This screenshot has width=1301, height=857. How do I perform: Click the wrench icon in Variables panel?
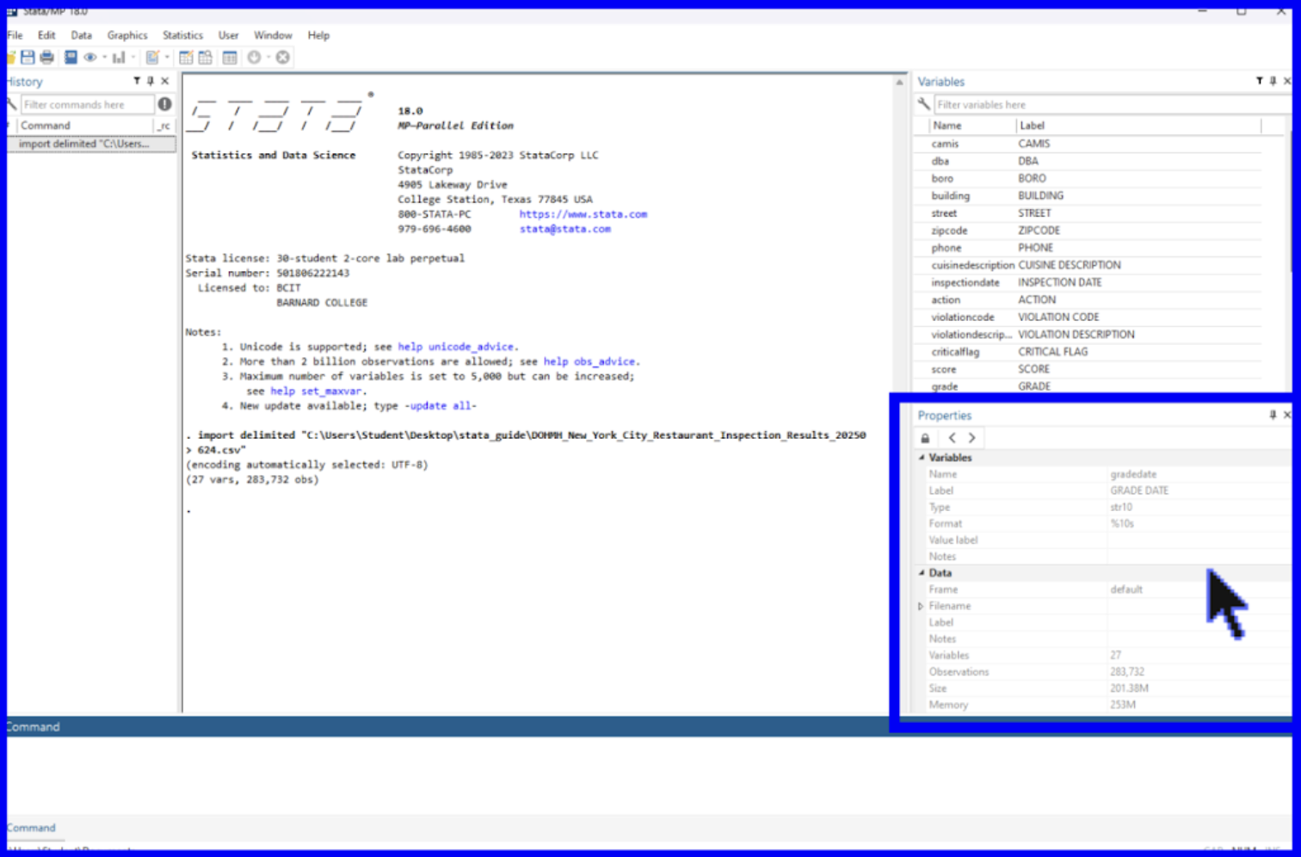point(924,104)
